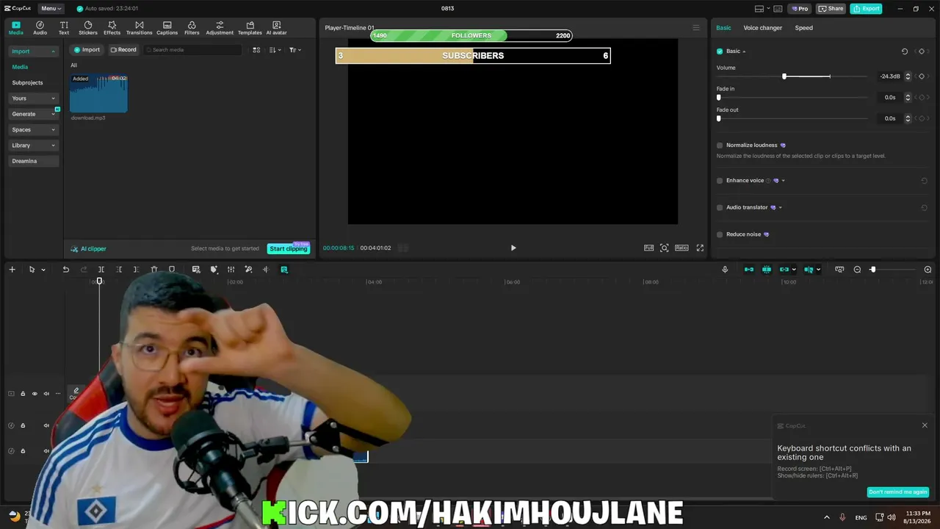Enable the Enhance voice checkbox
The height and width of the screenshot is (529, 940).
click(x=720, y=181)
